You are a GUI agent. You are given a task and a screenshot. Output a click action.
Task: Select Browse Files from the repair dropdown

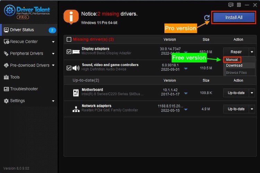(236, 73)
